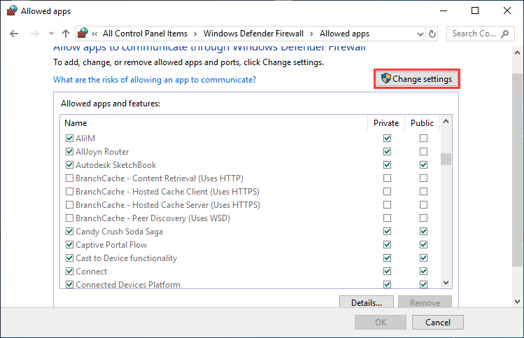Toggle Private checkbox for Connect
Screen dimensions: 524x338
point(387,271)
